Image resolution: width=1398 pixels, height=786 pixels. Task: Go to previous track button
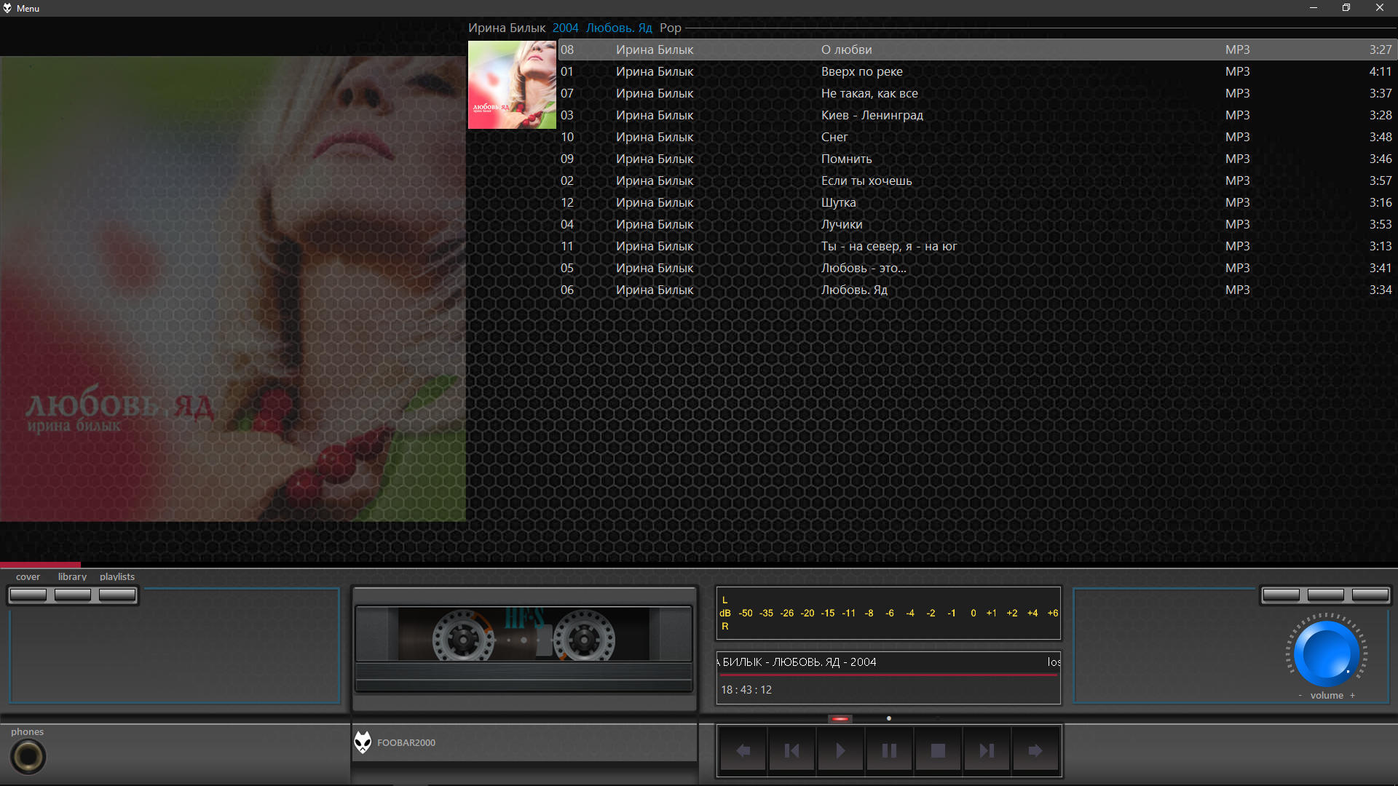[x=791, y=750]
